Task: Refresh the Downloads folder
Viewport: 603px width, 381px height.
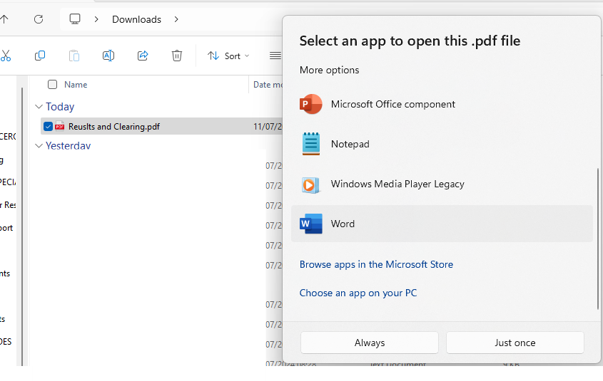Action: pyautogui.click(x=39, y=19)
